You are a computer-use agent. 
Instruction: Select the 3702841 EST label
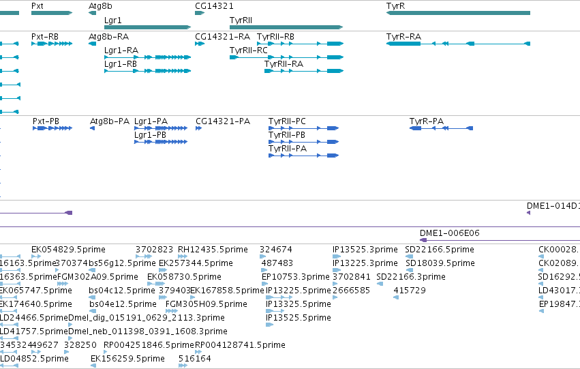[352, 277]
